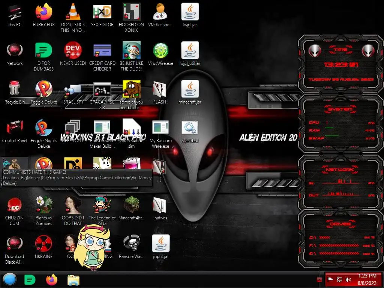Open Action Center flag tray icon

pyautogui.click(x=330, y=280)
